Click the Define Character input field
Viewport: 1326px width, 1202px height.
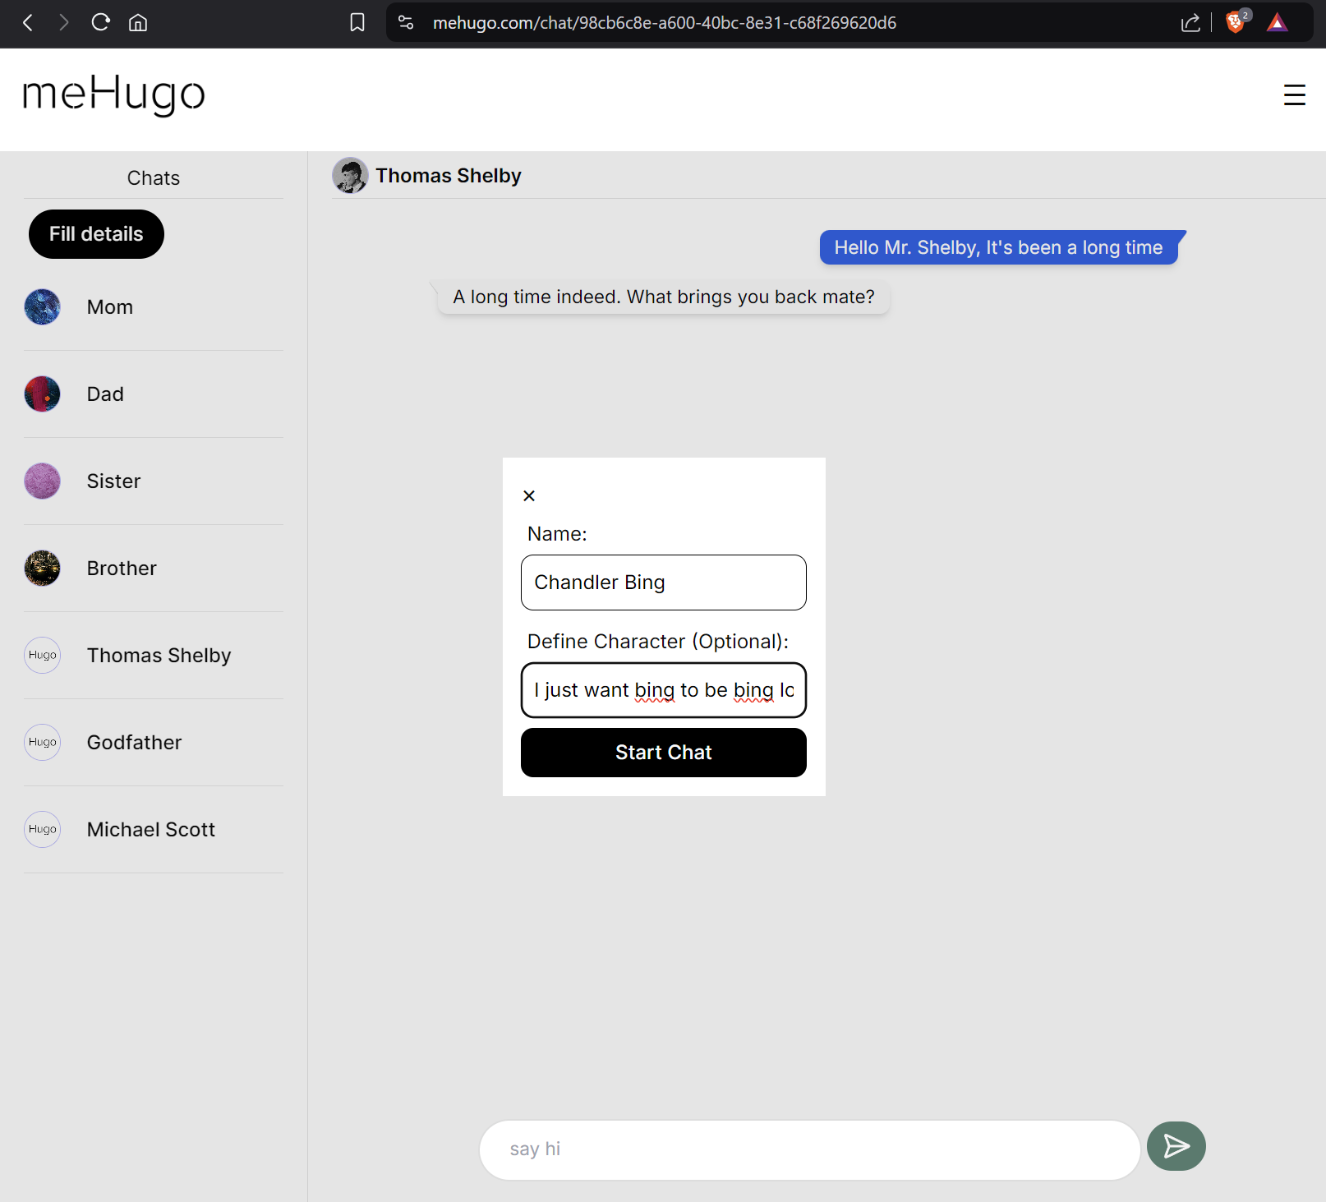664,690
